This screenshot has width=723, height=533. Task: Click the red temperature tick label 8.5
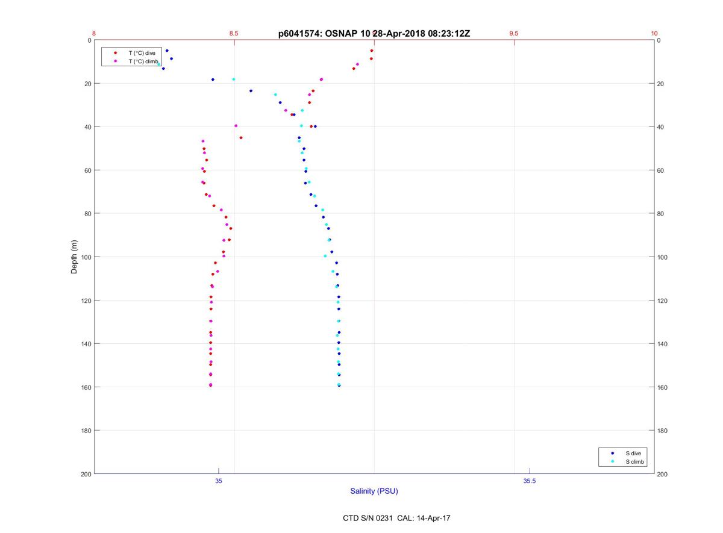click(x=234, y=34)
